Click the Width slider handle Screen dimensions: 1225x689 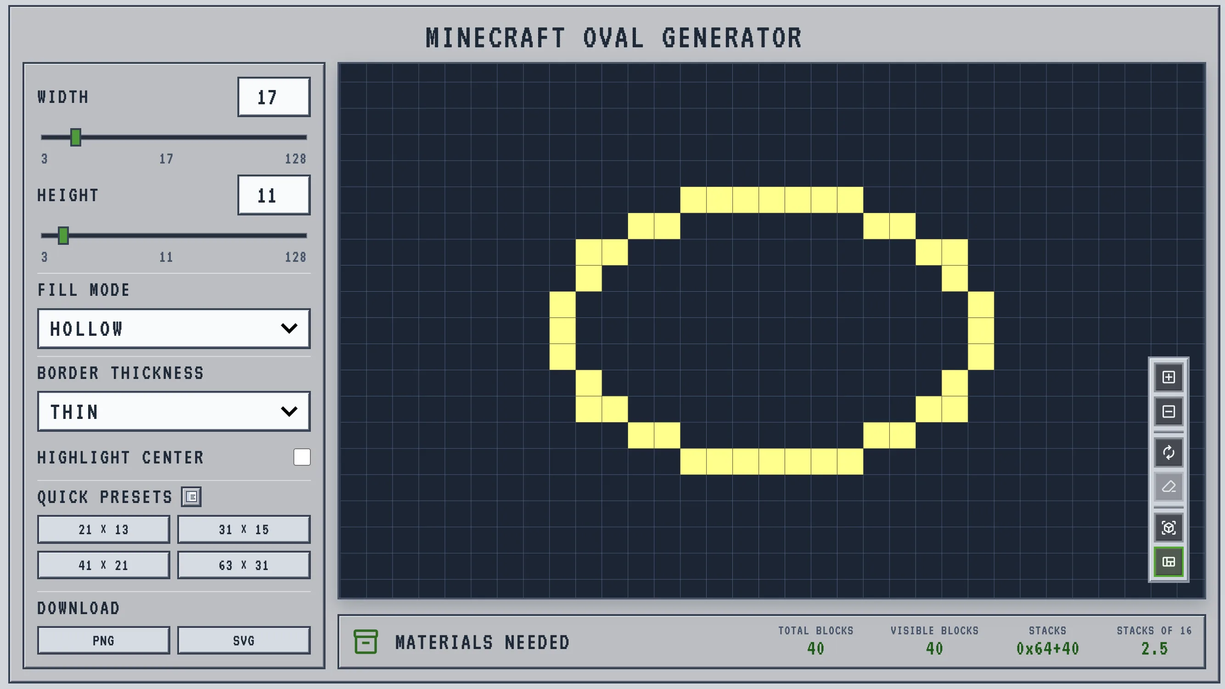[76, 137]
